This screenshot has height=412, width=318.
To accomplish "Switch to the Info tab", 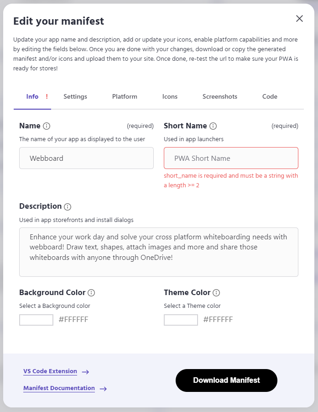I will pyautogui.click(x=32, y=96).
